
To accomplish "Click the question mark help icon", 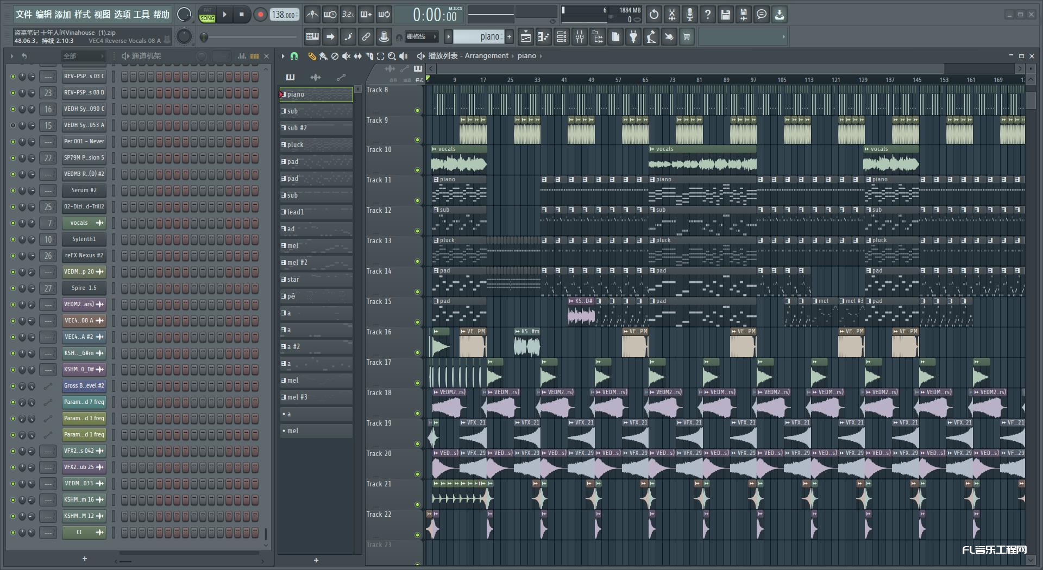I will pyautogui.click(x=708, y=15).
